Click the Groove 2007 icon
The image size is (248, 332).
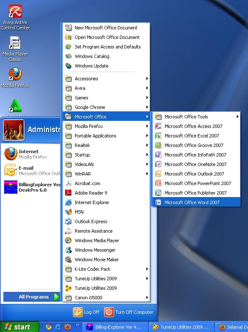(x=158, y=145)
